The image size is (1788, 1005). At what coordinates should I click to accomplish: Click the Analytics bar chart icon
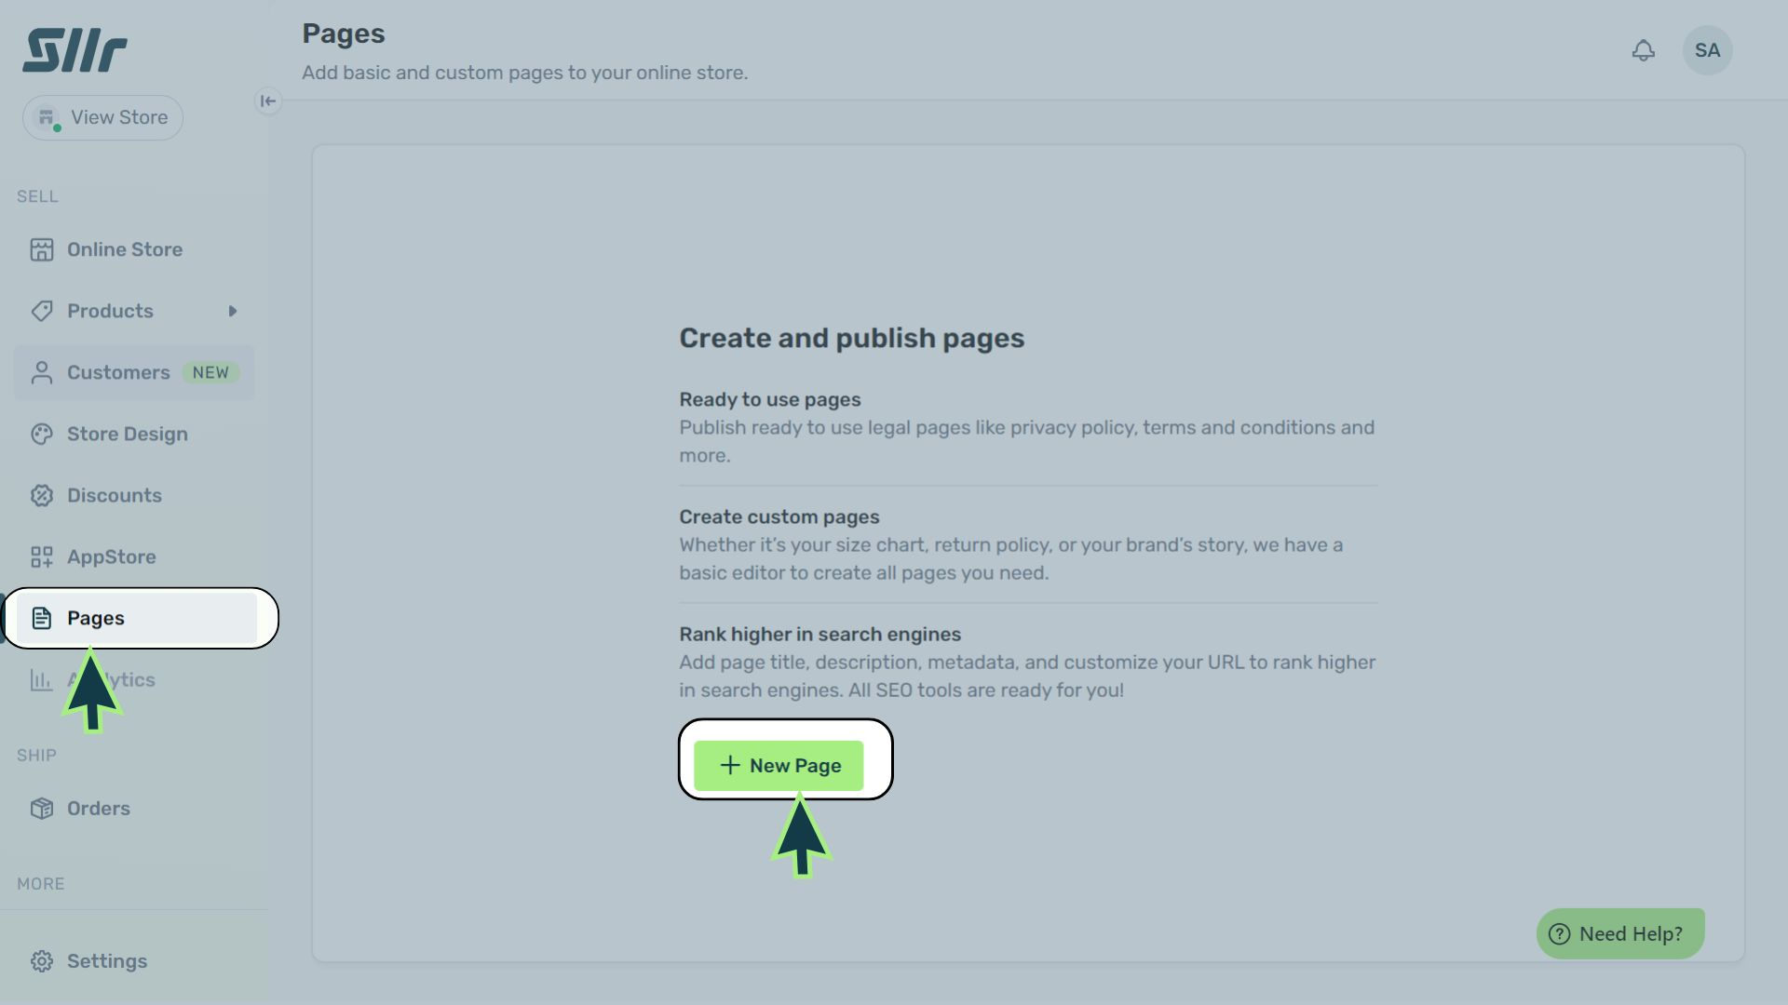coord(41,680)
